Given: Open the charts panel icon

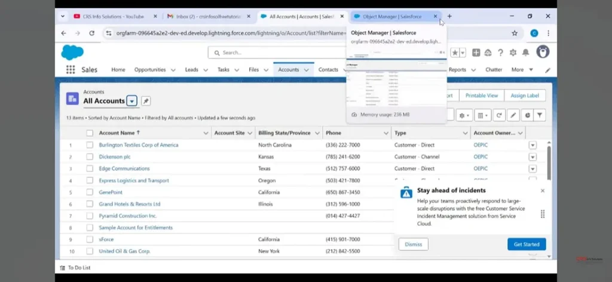Looking at the screenshot, I should coord(527,115).
